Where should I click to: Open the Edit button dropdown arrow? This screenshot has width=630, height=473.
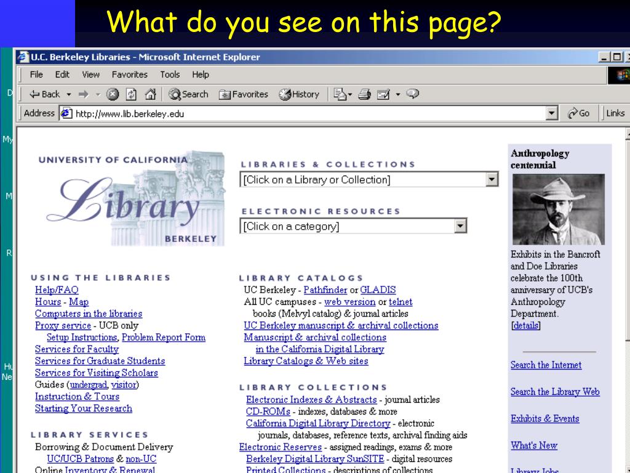coord(398,94)
